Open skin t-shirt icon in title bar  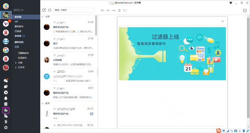coord(231,3)
